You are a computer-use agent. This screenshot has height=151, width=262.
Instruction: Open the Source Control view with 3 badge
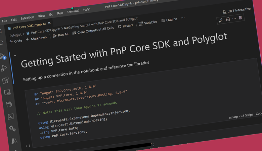click(3, 56)
